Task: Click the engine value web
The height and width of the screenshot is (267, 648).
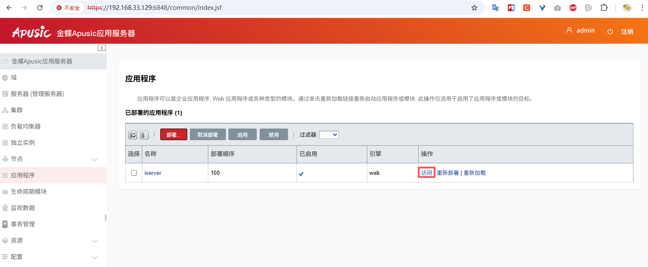Action: (375, 173)
